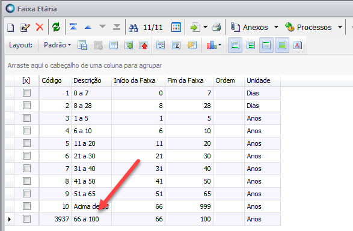The width and height of the screenshot is (353, 231).
Task: Click the greyed-out layout icon
Action: click(x=99, y=45)
